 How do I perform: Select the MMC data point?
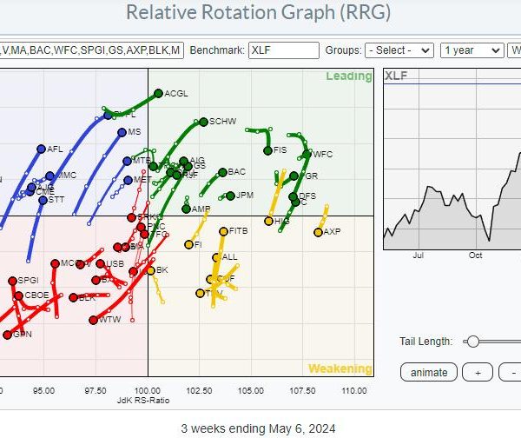49,176
